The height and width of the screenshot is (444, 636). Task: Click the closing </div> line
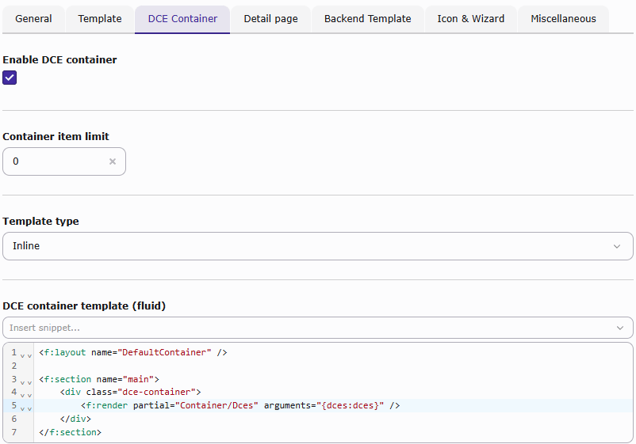click(75, 419)
